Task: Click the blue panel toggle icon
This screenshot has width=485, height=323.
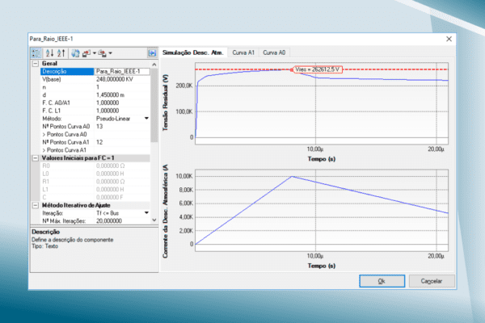Action: (152, 53)
